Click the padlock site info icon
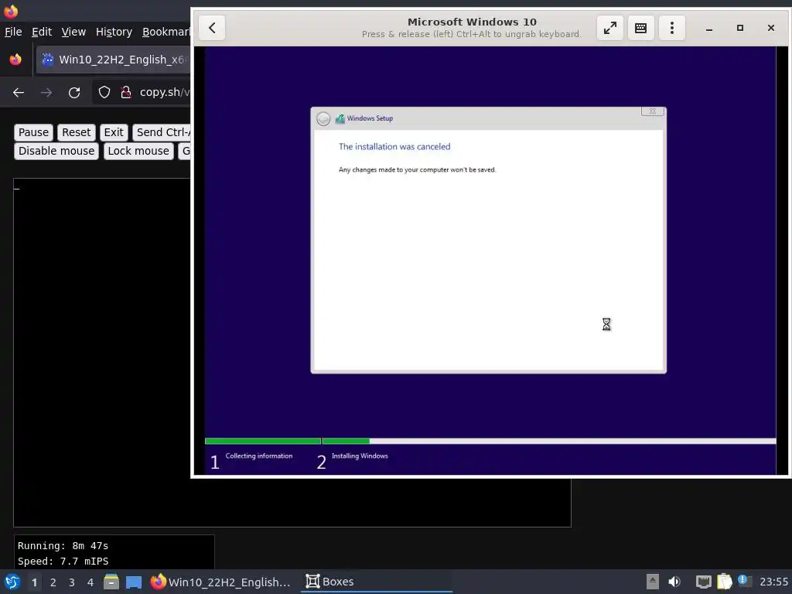This screenshot has height=594, width=792. 126,93
